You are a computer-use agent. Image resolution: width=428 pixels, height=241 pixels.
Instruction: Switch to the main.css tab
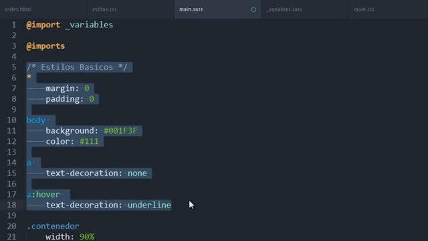coord(364,9)
